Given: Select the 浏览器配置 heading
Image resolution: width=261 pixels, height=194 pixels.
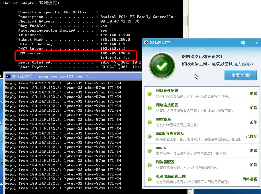Looking at the screenshot, I should click(x=165, y=162).
